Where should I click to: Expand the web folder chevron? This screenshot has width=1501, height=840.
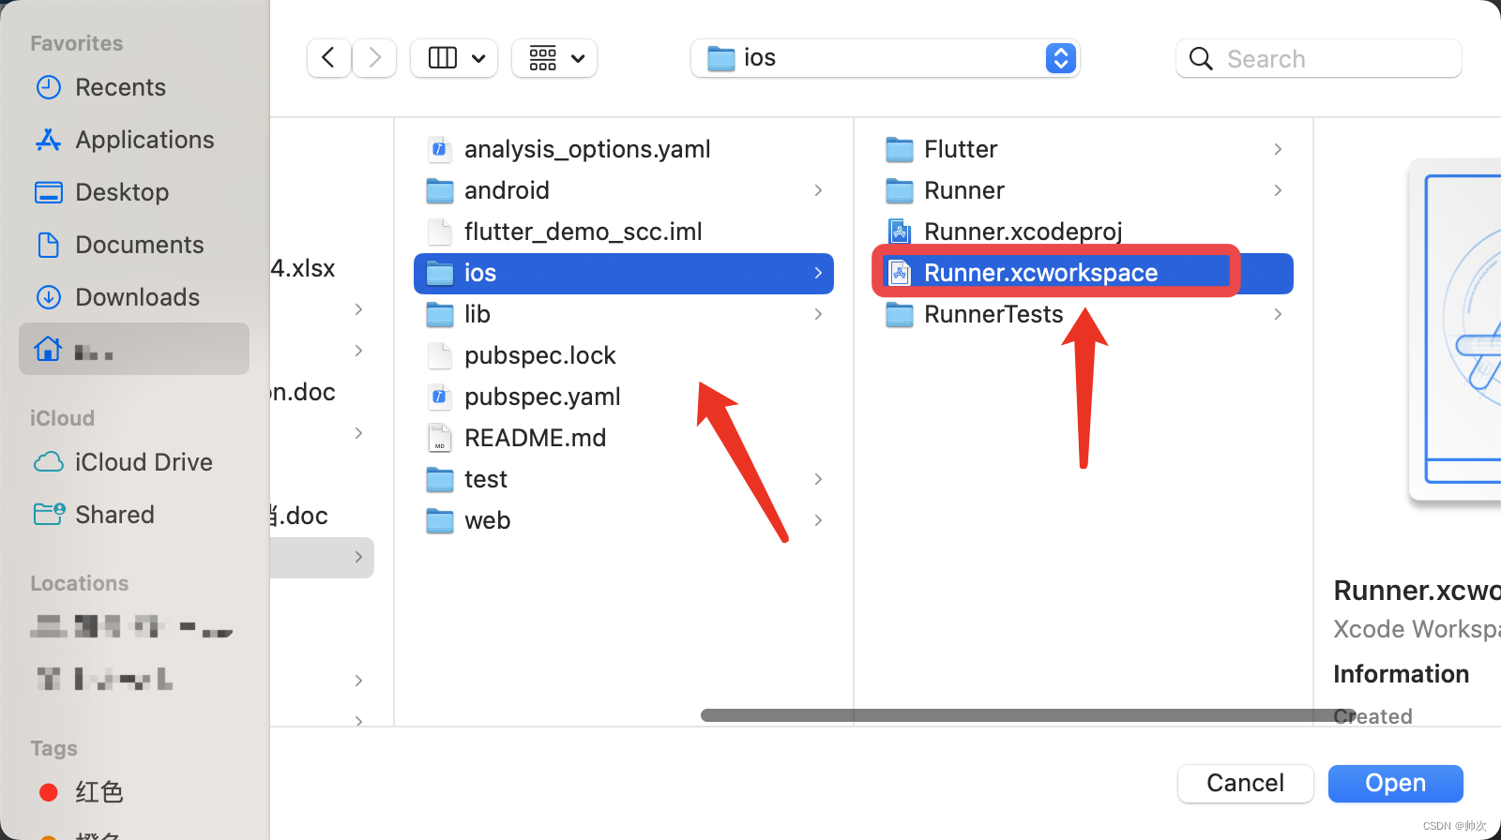click(x=818, y=520)
